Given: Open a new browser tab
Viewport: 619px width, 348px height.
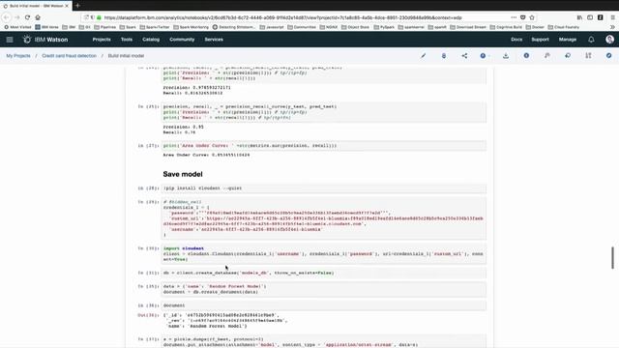Looking at the screenshot, I should 77,6.
